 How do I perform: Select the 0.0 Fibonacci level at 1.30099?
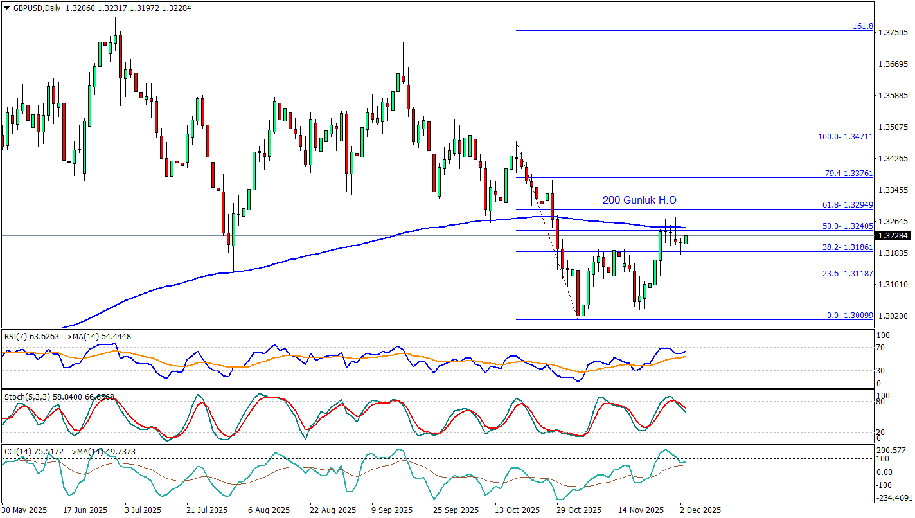pyautogui.click(x=849, y=316)
